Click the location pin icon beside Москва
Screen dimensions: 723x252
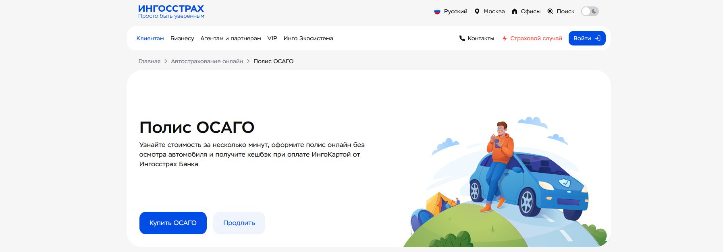(x=477, y=11)
